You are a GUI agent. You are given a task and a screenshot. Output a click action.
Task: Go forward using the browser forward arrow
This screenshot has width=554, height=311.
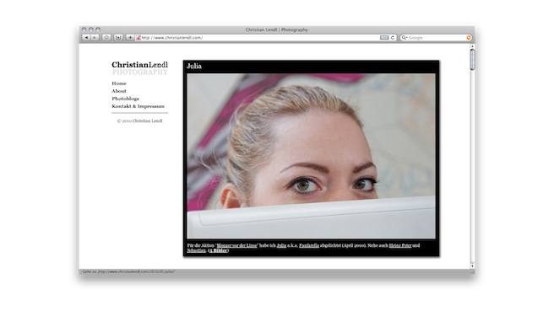[95, 37]
